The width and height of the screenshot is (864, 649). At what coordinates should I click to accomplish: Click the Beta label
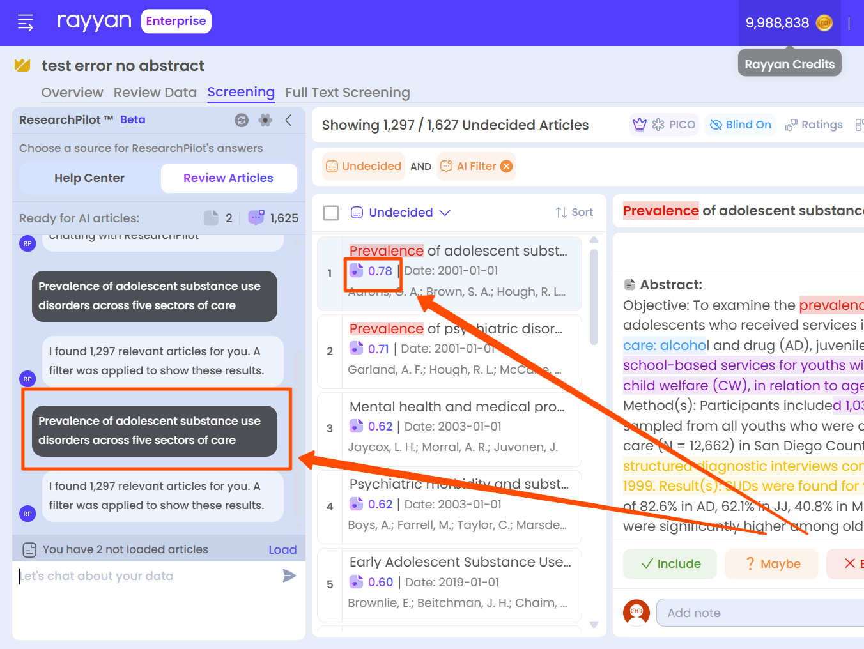click(x=133, y=119)
